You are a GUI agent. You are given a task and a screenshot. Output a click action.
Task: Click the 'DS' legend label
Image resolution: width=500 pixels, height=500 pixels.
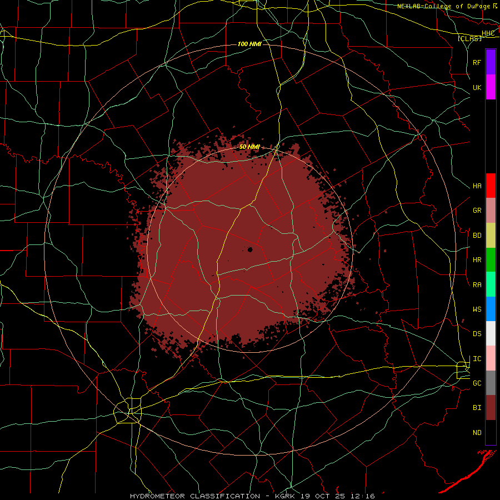pyautogui.click(x=477, y=334)
